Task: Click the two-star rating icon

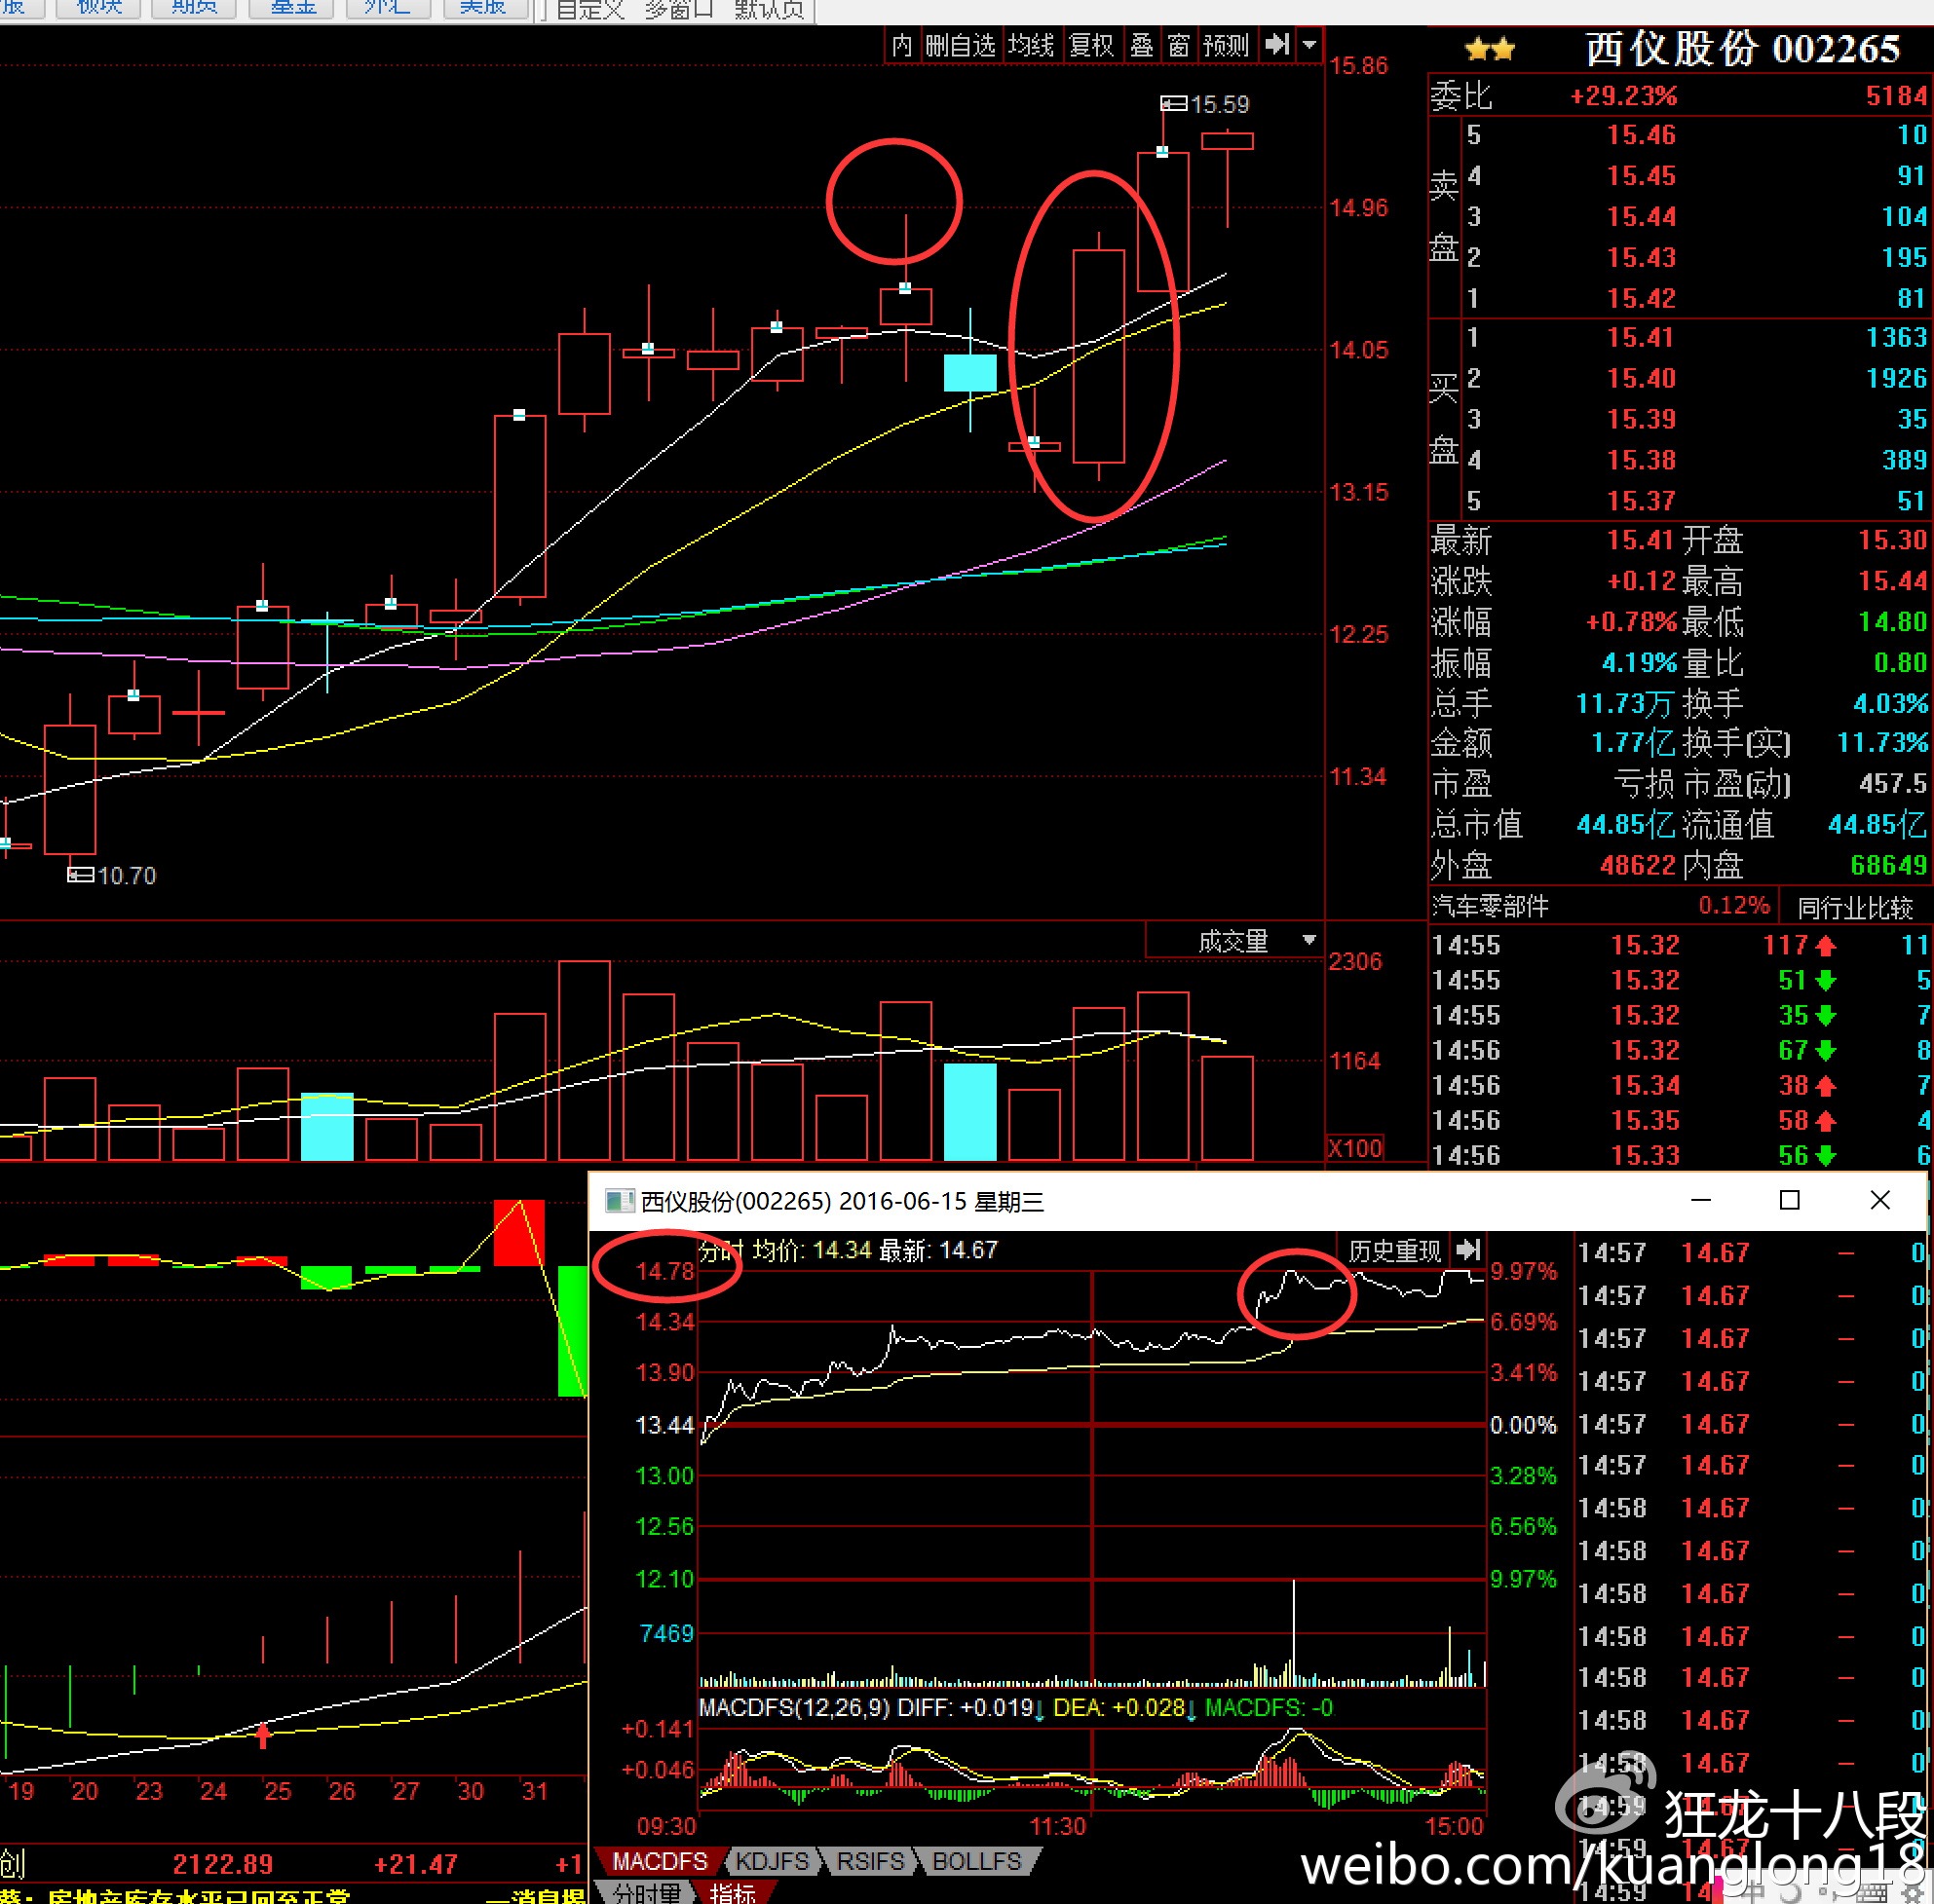Action: pos(1490,48)
